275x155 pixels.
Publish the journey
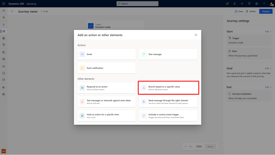click(x=266, y=11)
